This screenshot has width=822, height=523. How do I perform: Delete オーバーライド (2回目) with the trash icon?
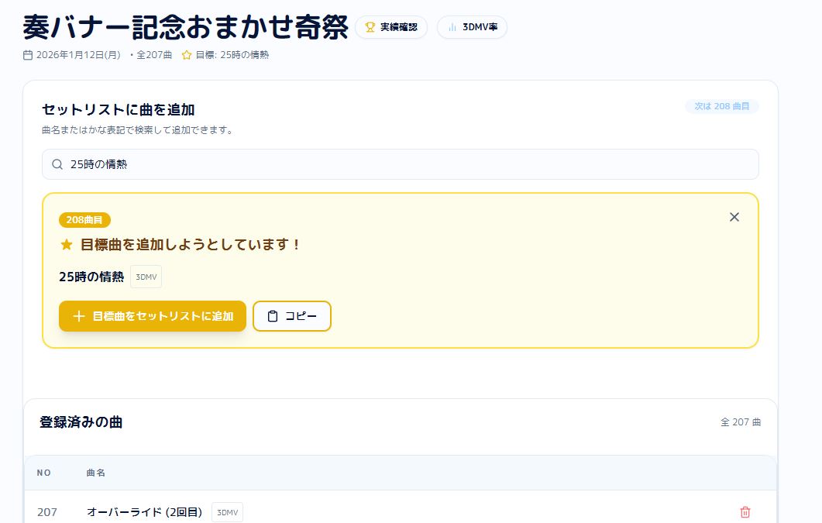click(745, 512)
